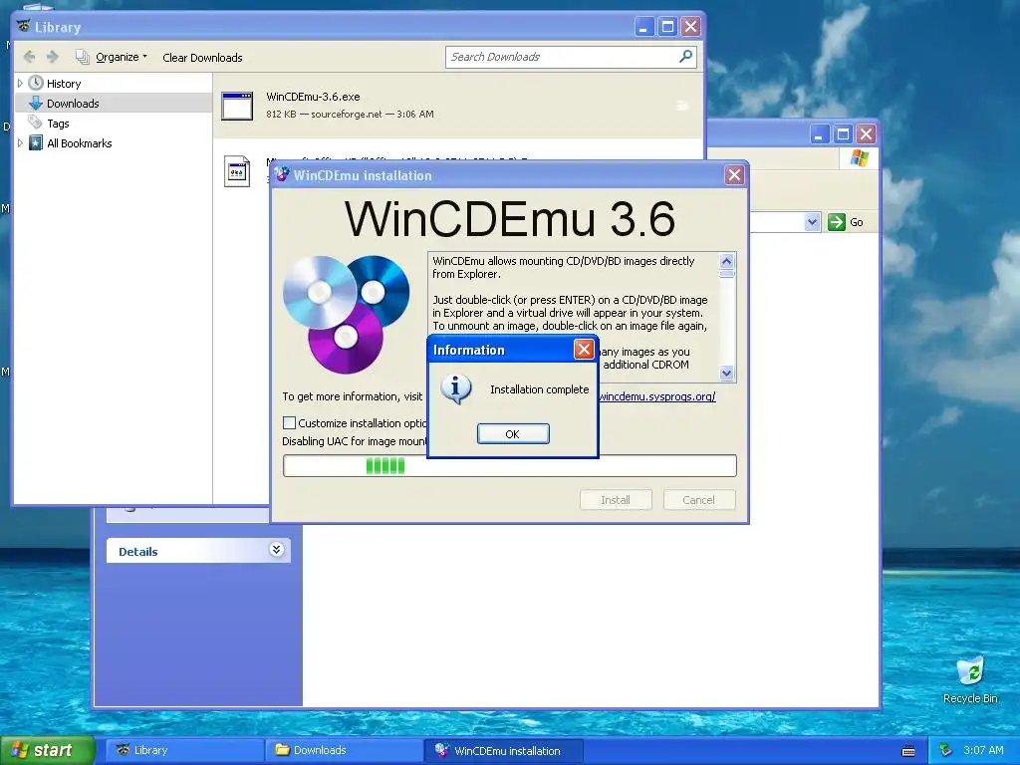Switch to Downloads taskbar button
The image size is (1020, 765).
click(344, 750)
